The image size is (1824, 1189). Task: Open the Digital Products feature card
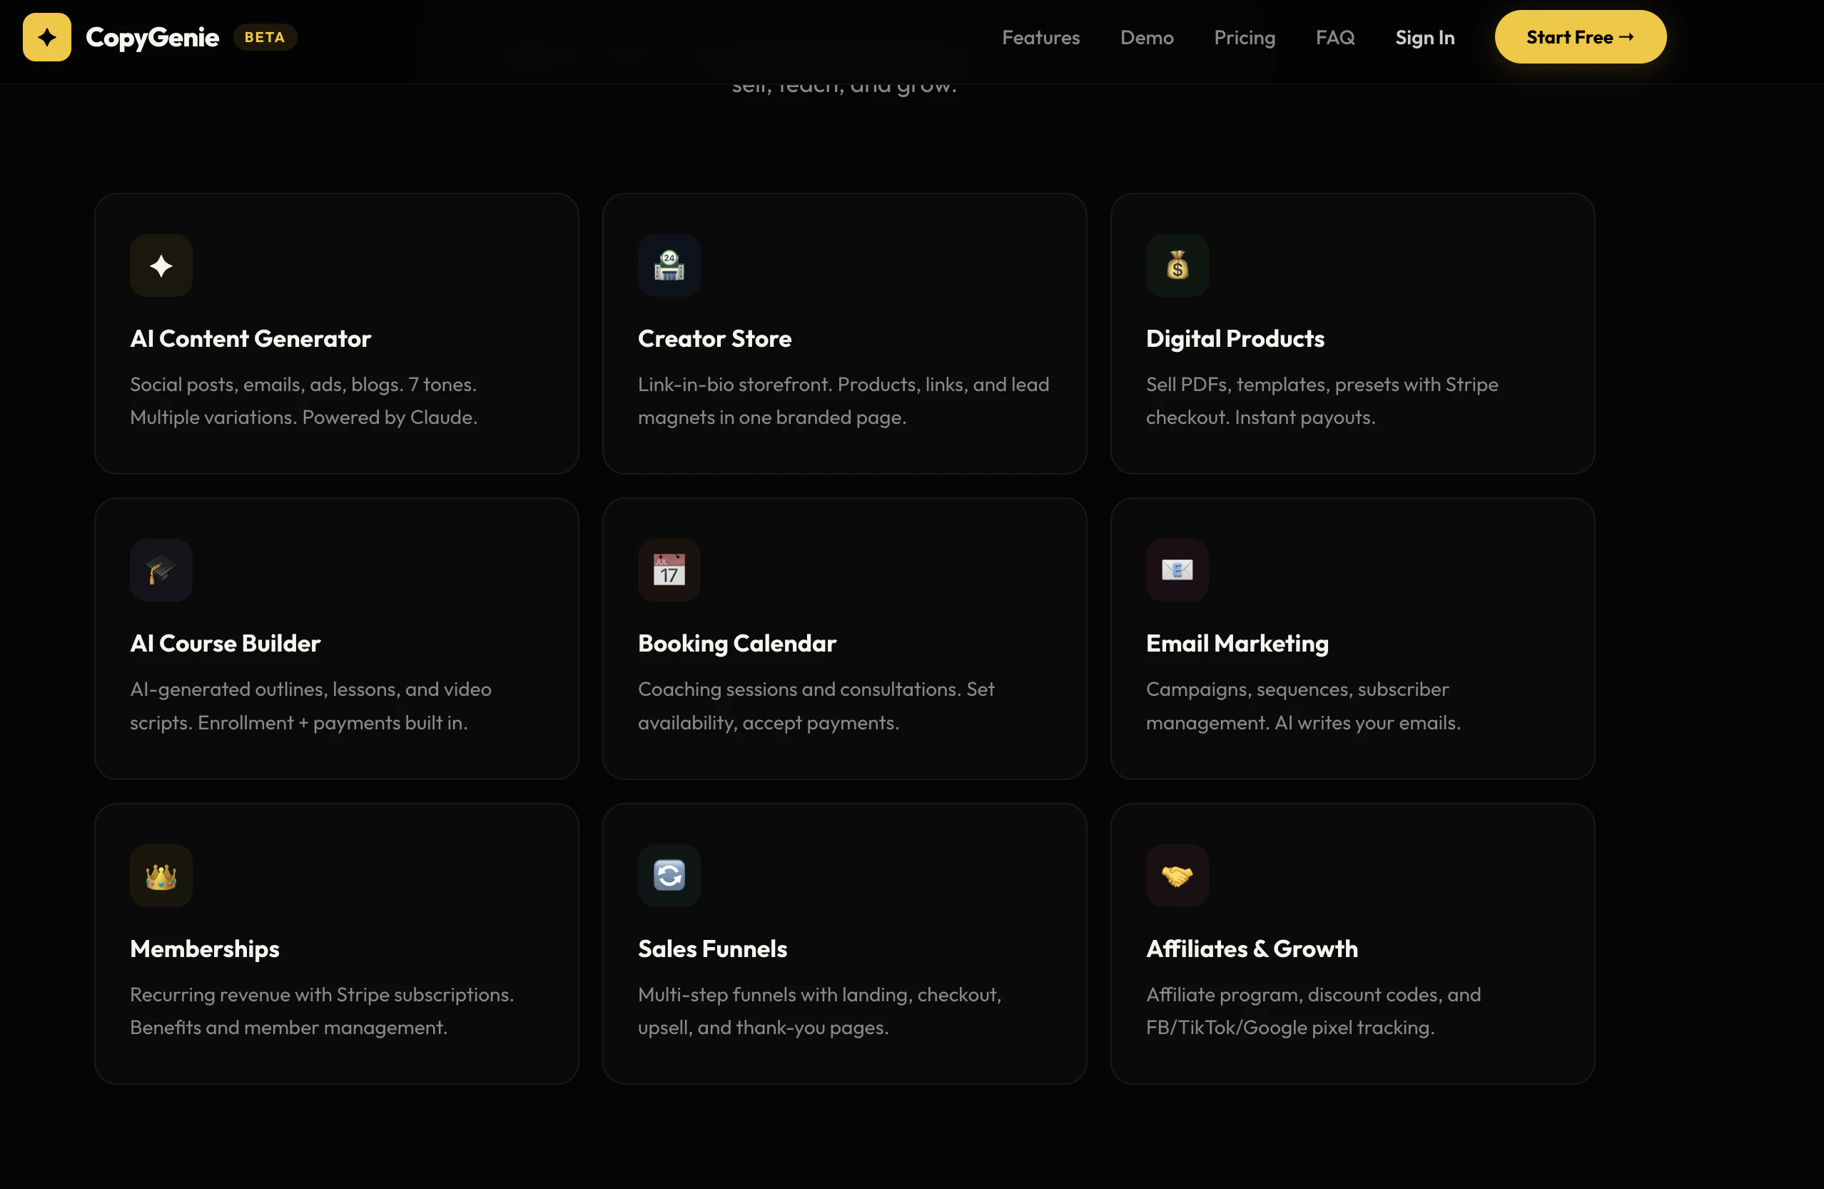point(1352,333)
